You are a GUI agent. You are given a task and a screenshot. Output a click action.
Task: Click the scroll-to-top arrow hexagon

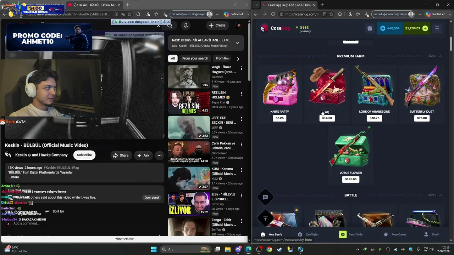[x=265, y=219]
